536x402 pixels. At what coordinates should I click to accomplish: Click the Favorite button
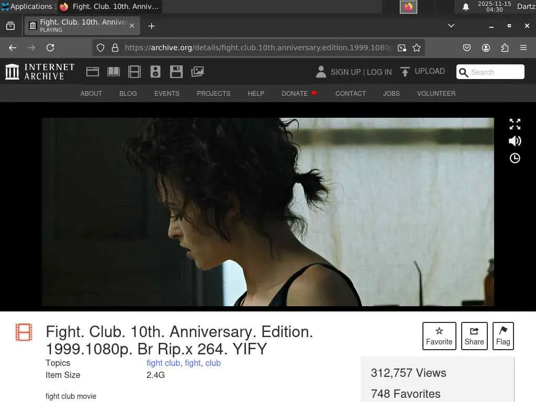(x=439, y=336)
